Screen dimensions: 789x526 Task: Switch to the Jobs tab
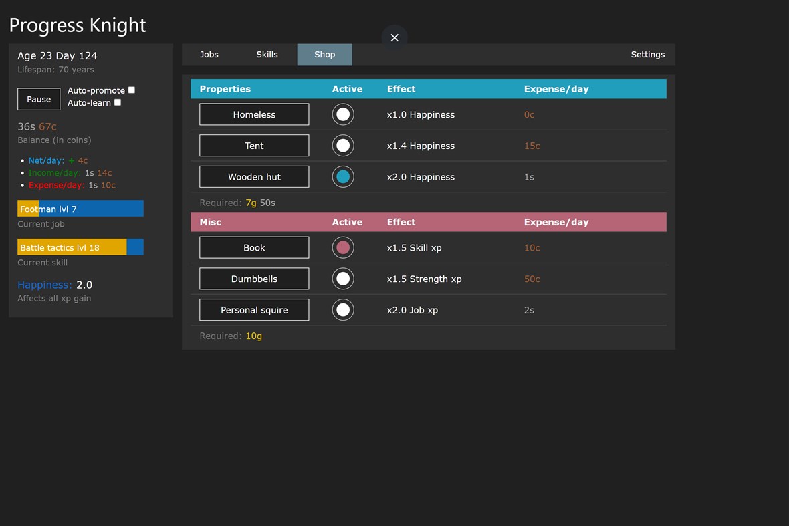coord(209,55)
